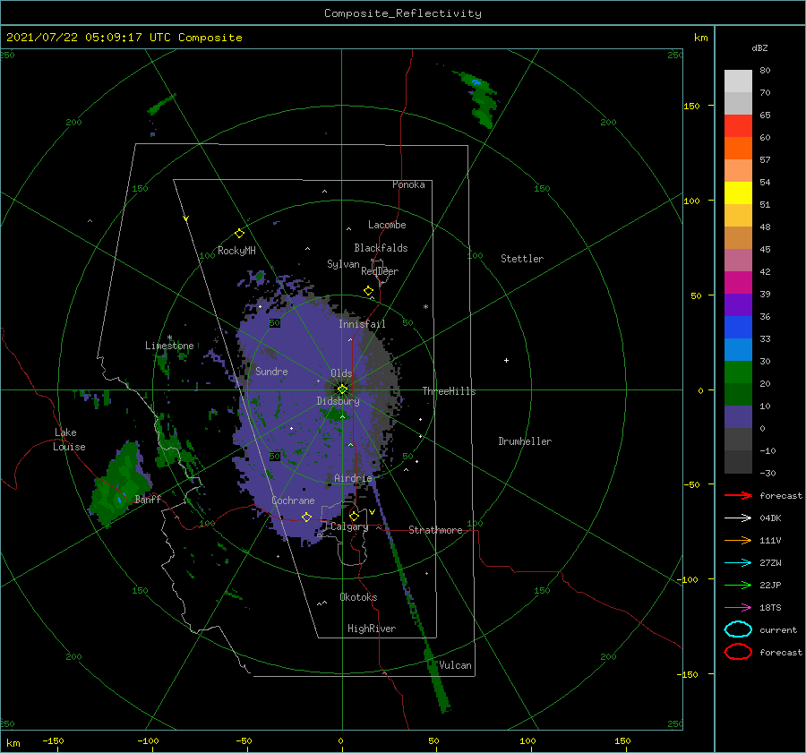The height and width of the screenshot is (753, 806).
Task: Click the red forecast ellipse icon
Action: (738, 652)
